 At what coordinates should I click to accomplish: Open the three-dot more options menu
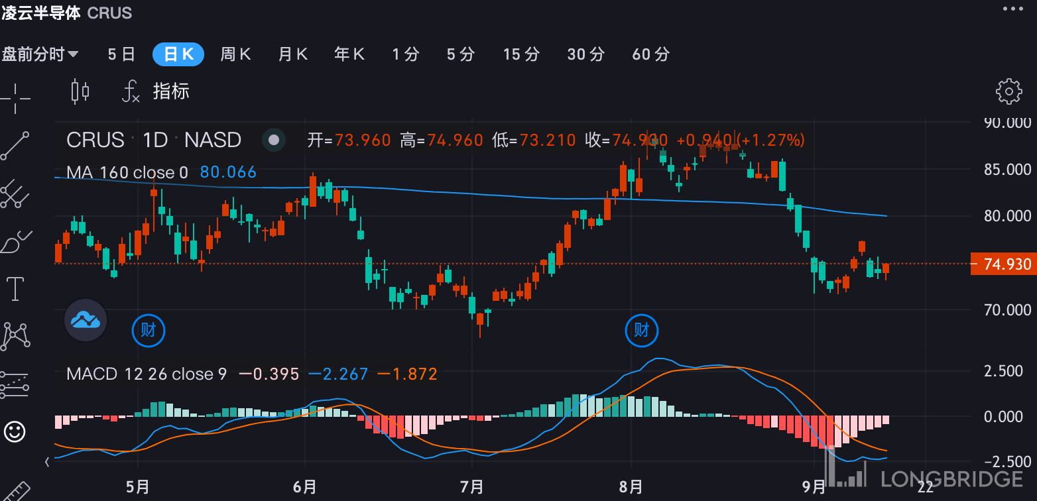pos(1013,9)
